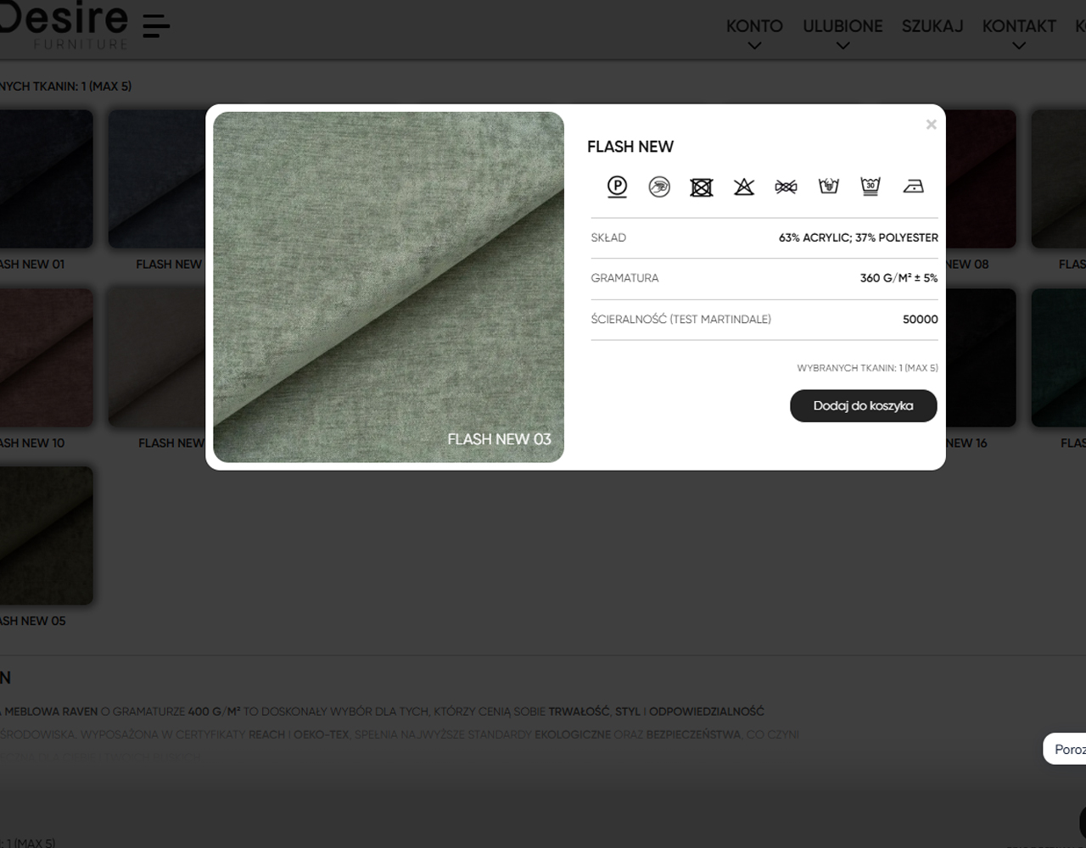Screen dimensions: 1086x848
Task: Click the ŚCIERALNOŚĆ (TEST MARTINDALE) label
Action: click(681, 319)
